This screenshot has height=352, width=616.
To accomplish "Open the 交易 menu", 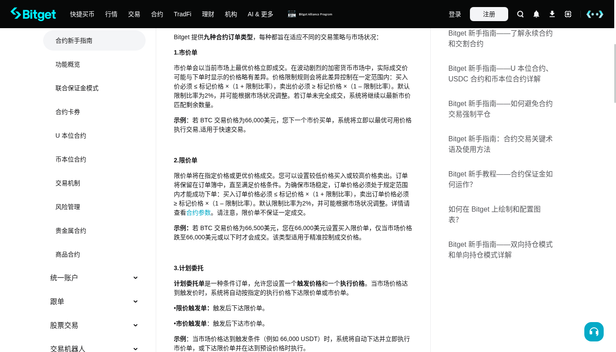I will tap(134, 14).
